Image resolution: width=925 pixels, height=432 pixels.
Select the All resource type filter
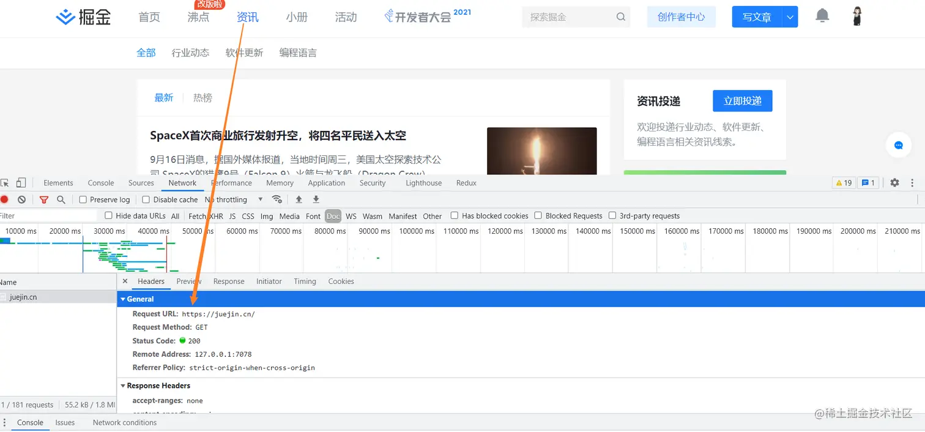[176, 216]
